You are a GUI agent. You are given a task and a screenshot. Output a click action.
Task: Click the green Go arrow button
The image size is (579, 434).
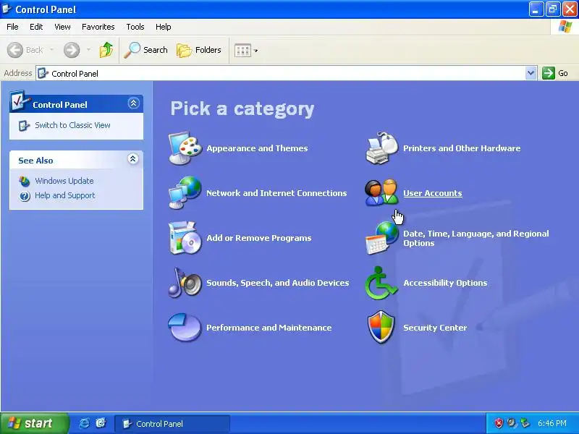pos(549,73)
